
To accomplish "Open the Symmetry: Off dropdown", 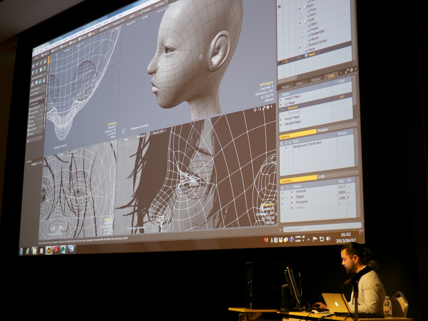I will pyautogui.click(x=119, y=22).
